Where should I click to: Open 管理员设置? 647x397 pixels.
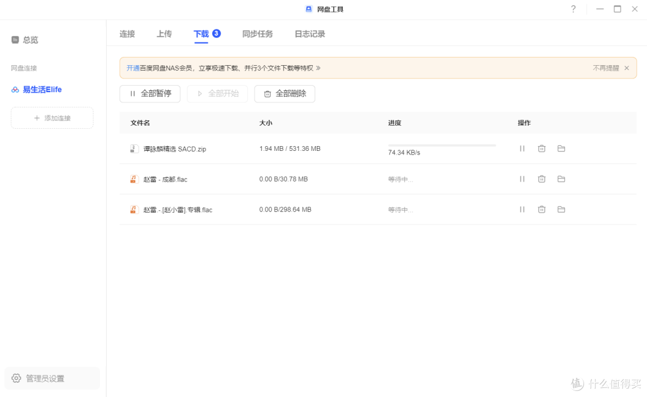tap(52, 378)
